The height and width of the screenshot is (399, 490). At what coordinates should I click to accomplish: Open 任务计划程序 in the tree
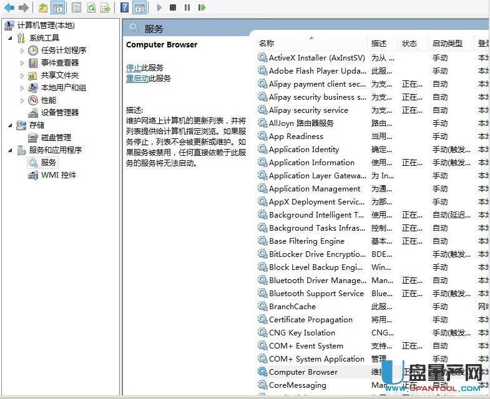pyautogui.click(x=64, y=50)
